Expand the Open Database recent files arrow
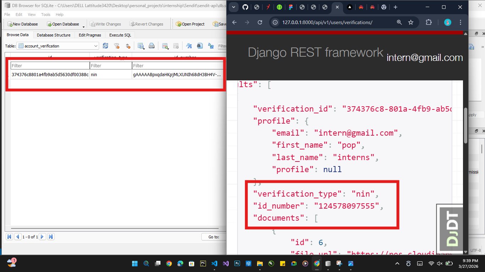 [x=84, y=25]
